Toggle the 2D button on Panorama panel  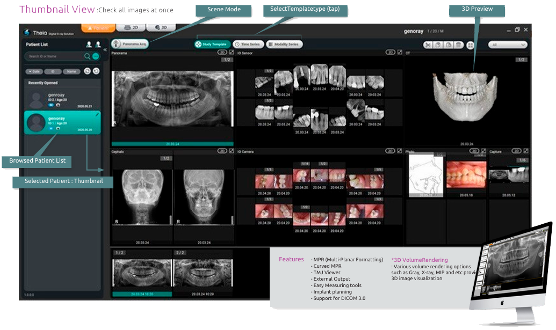tap(222, 53)
